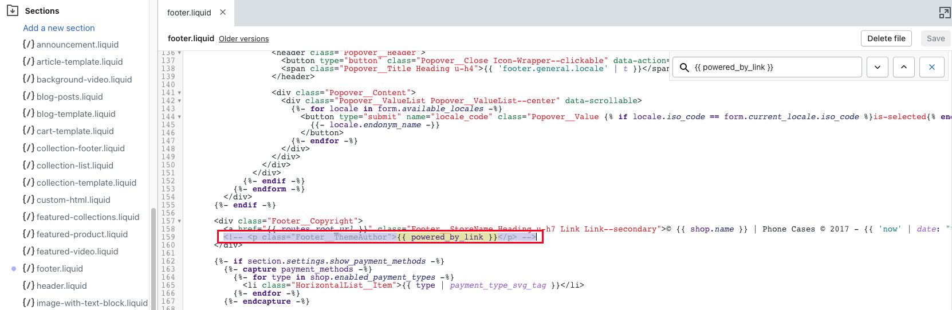Close the search box

(x=932, y=67)
